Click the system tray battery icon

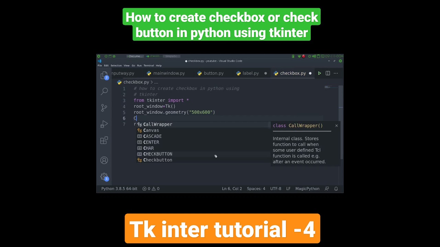tap(293, 56)
